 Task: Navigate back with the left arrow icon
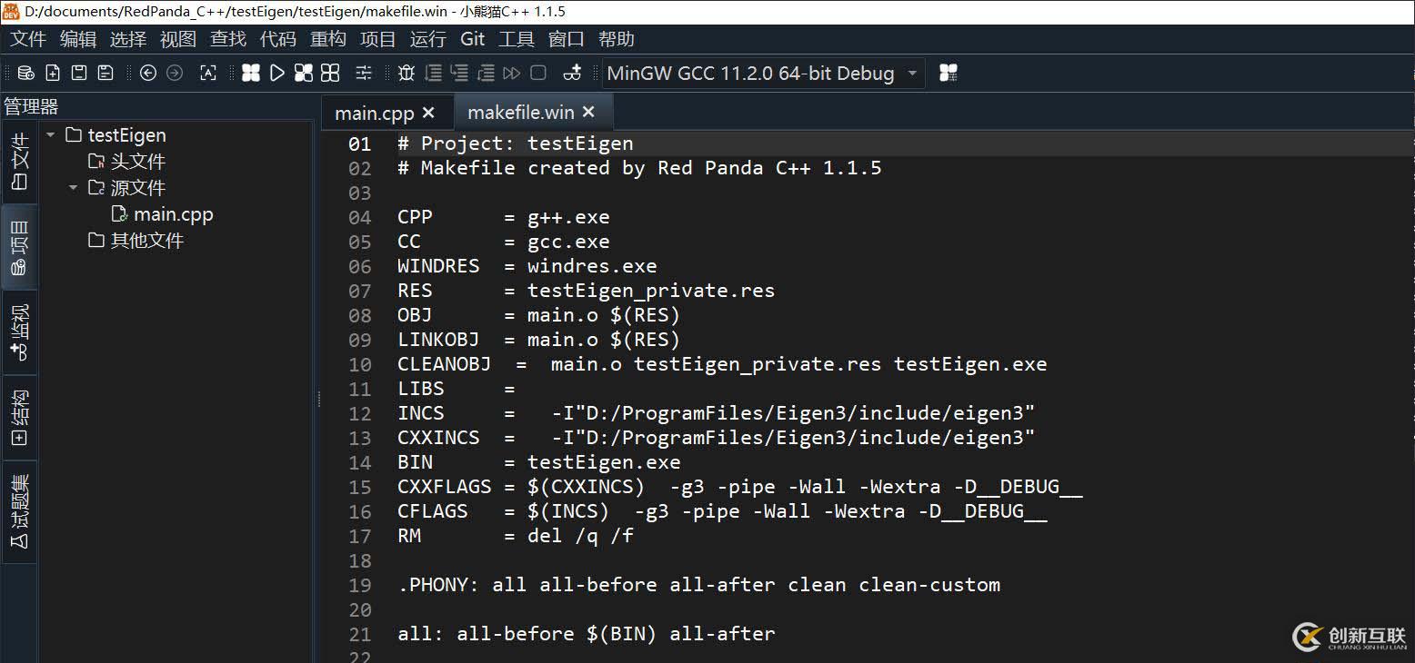pyautogui.click(x=148, y=73)
